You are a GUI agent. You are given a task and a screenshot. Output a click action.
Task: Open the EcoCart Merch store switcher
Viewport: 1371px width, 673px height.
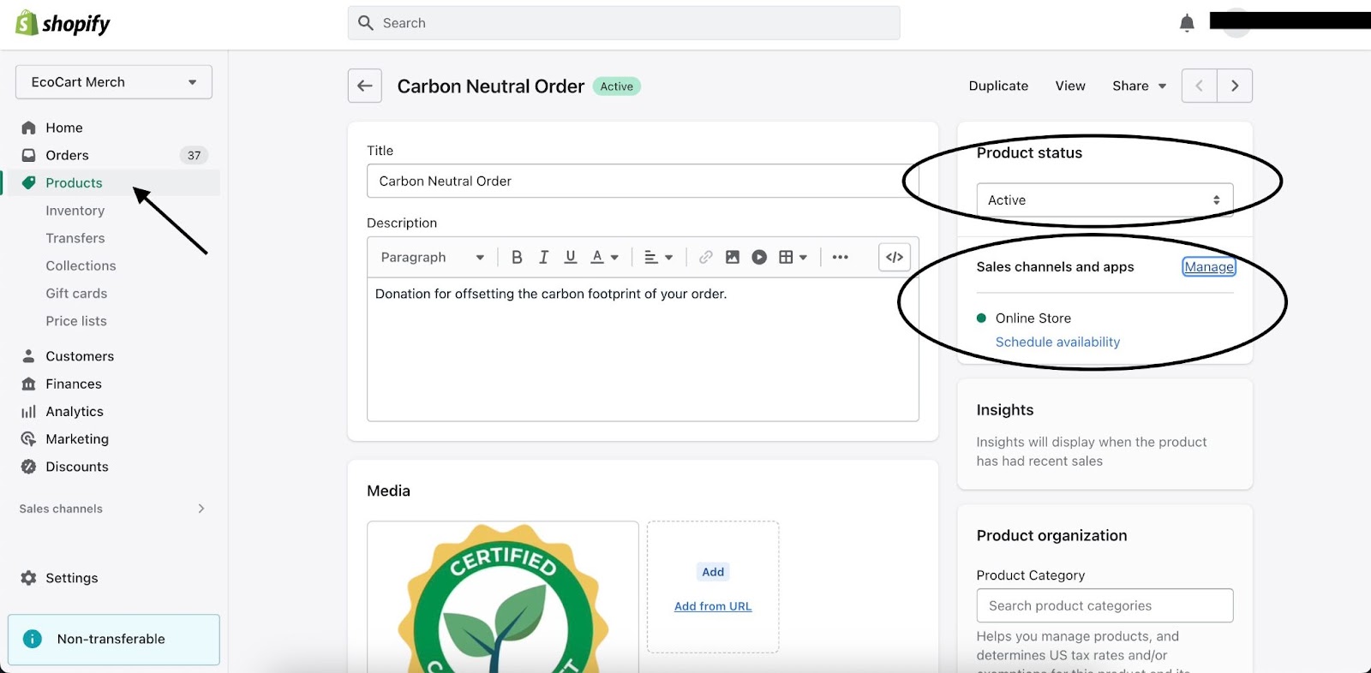coord(114,82)
